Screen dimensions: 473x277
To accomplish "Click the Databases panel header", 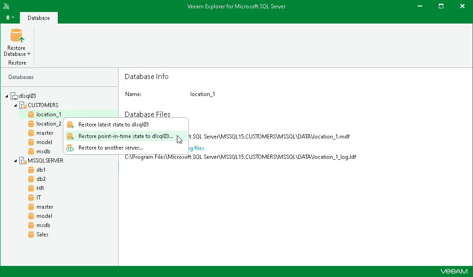I will point(21,77).
